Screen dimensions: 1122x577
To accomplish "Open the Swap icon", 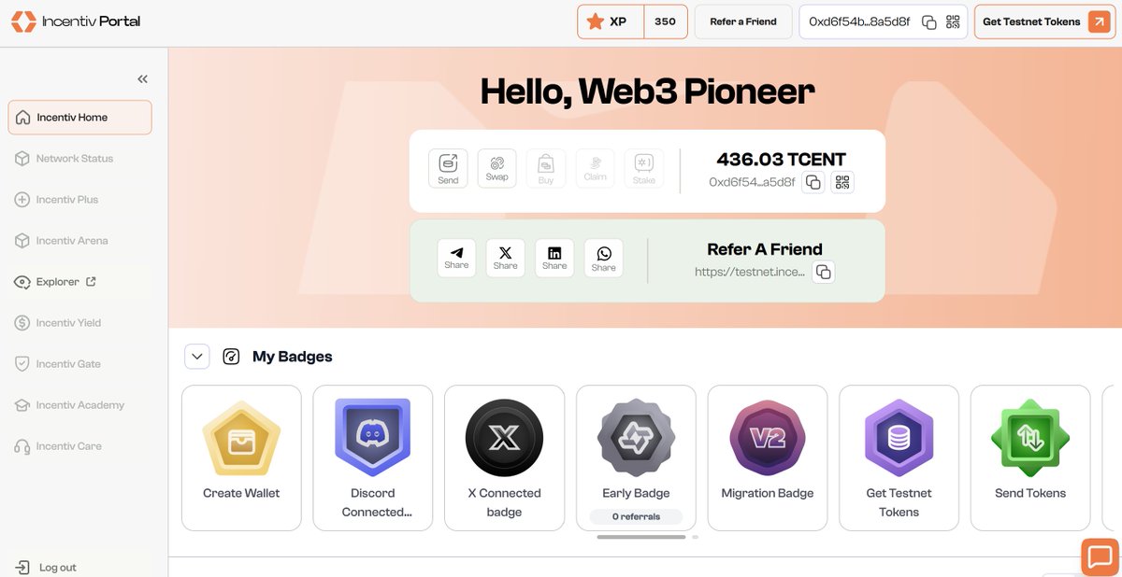I will point(496,168).
